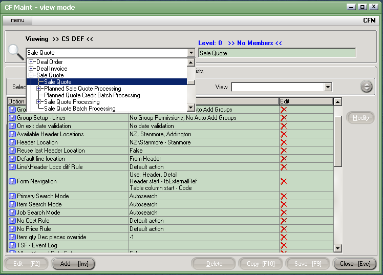The width and height of the screenshot is (383, 275).
Task: Click the round up/down spinner button
Action: coord(367,87)
